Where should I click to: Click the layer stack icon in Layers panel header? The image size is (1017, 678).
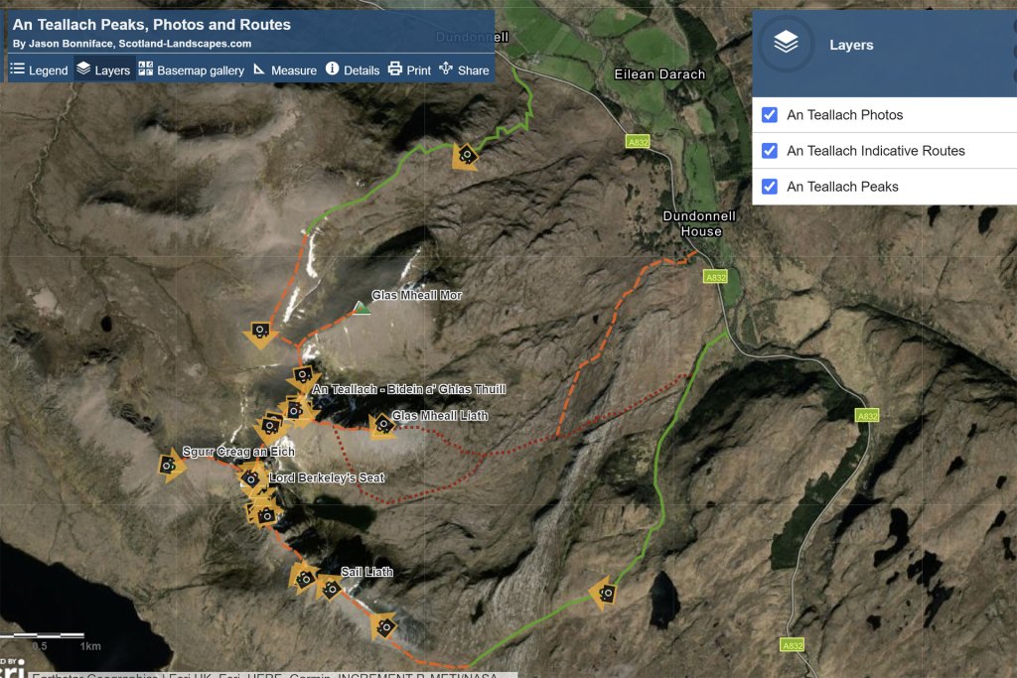pos(785,44)
